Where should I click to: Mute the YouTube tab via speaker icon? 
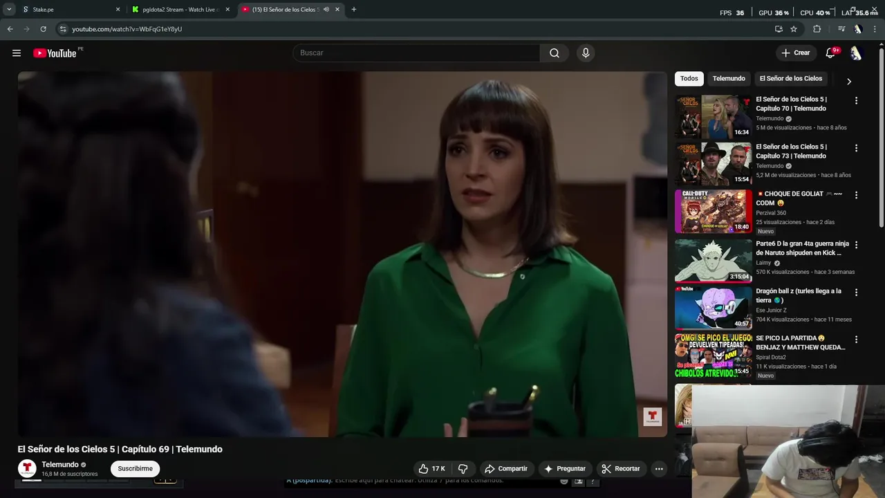coord(326,10)
